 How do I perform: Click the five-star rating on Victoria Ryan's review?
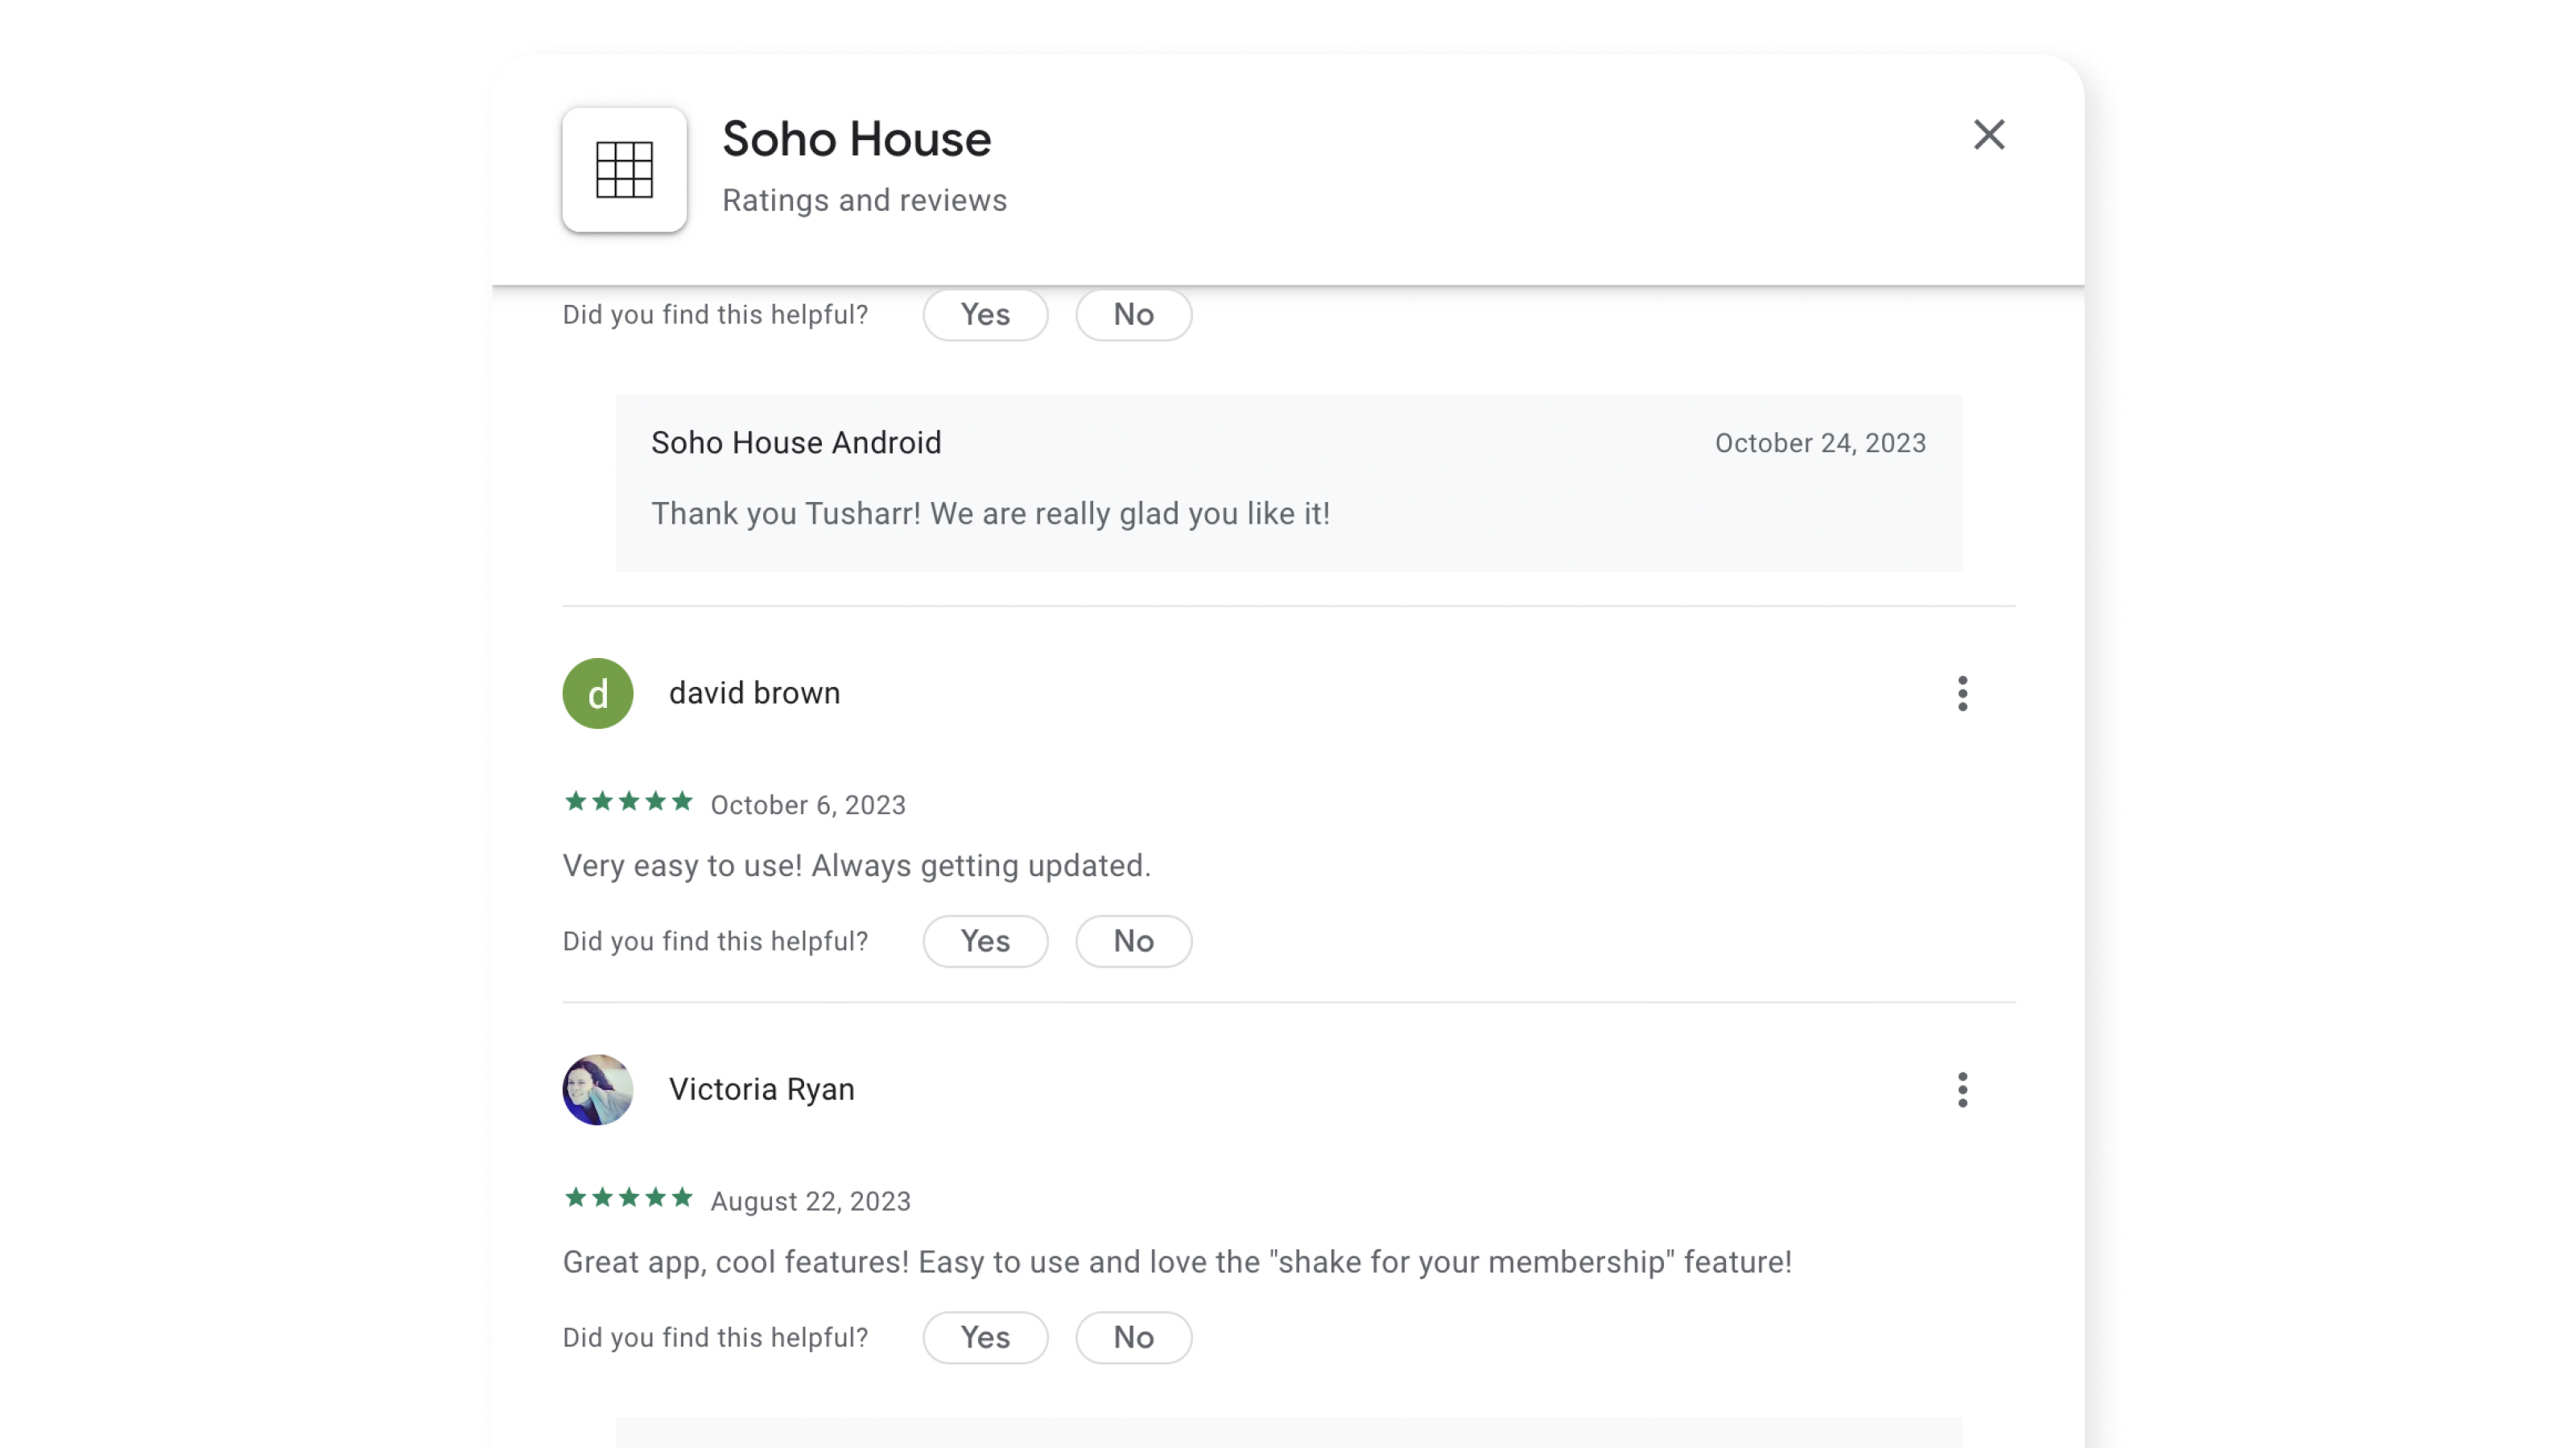(x=628, y=1197)
